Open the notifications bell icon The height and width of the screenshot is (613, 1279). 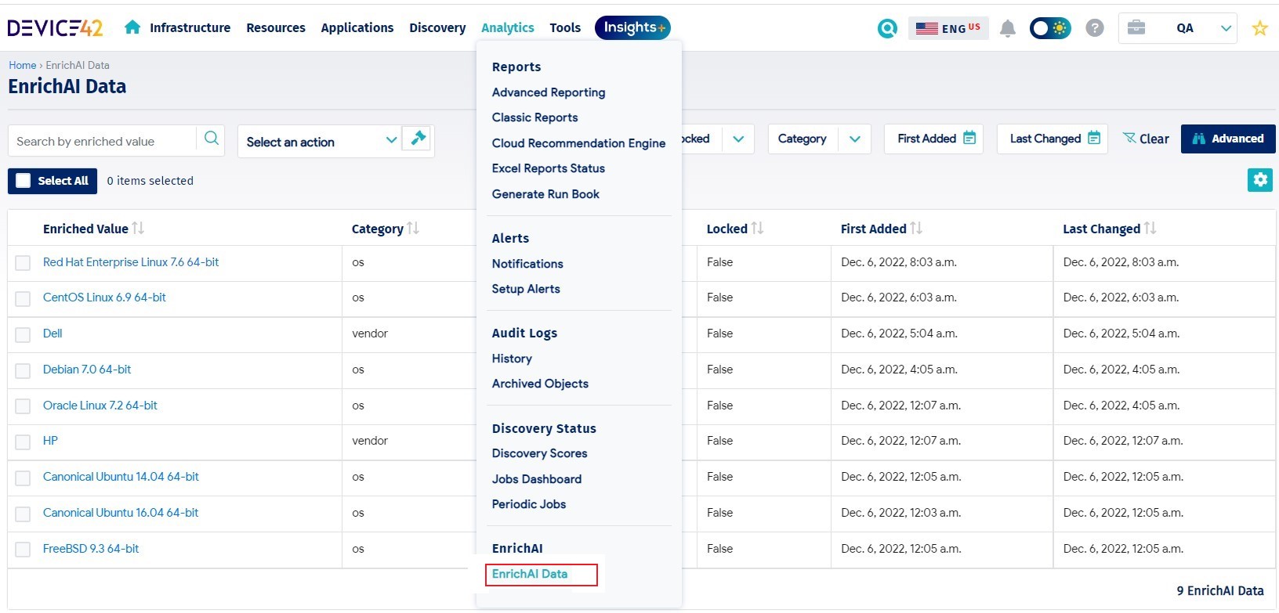coord(1008,29)
